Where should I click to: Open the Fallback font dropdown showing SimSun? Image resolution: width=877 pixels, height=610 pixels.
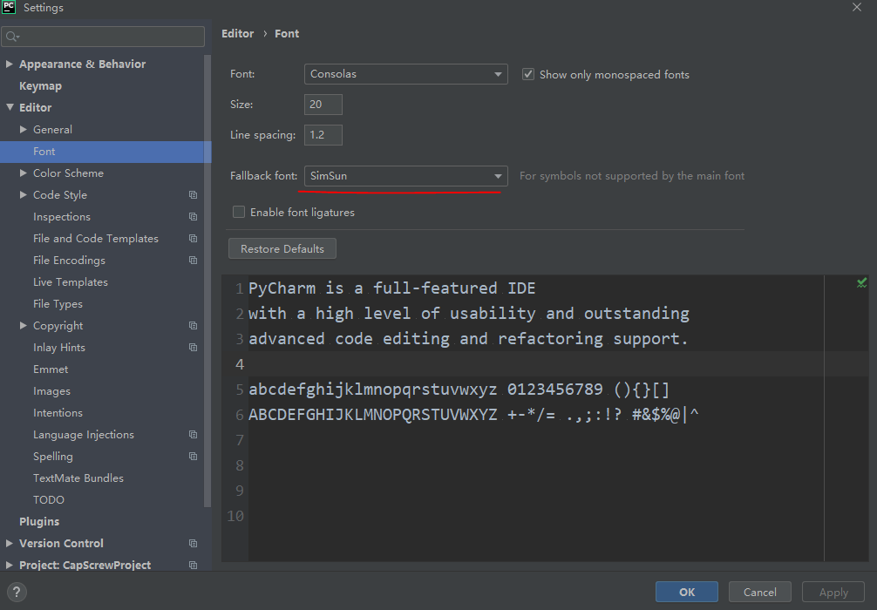(x=406, y=175)
